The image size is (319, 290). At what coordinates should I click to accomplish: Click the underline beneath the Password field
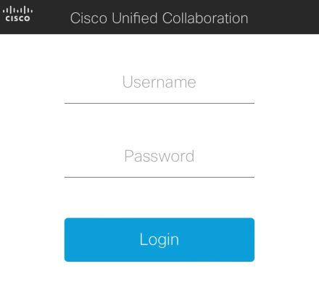tap(159, 177)
